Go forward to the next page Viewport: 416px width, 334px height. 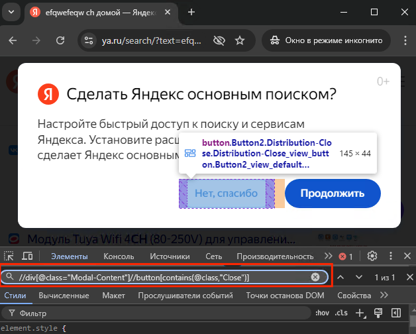tap(36, 40)
